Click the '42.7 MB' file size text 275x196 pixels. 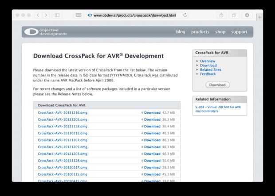click(x=169, y=113)
